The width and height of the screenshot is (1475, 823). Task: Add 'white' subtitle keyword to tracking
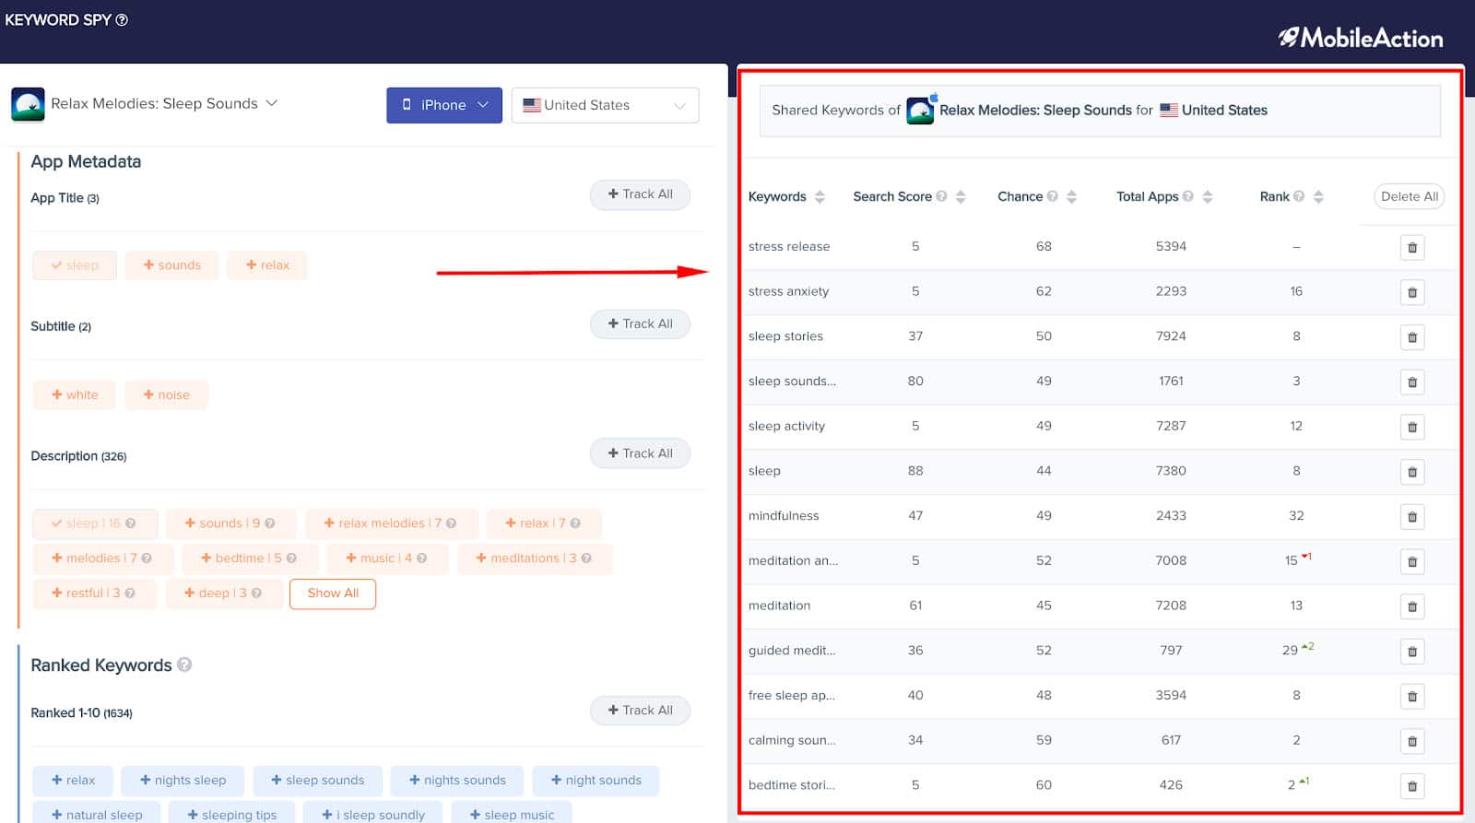point(75,394)
